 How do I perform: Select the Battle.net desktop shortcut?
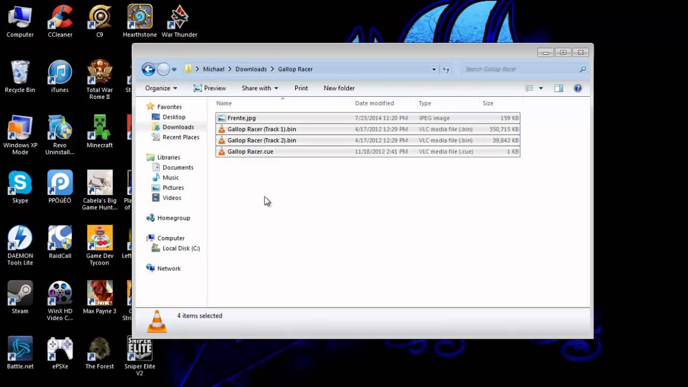coord(20,353)
